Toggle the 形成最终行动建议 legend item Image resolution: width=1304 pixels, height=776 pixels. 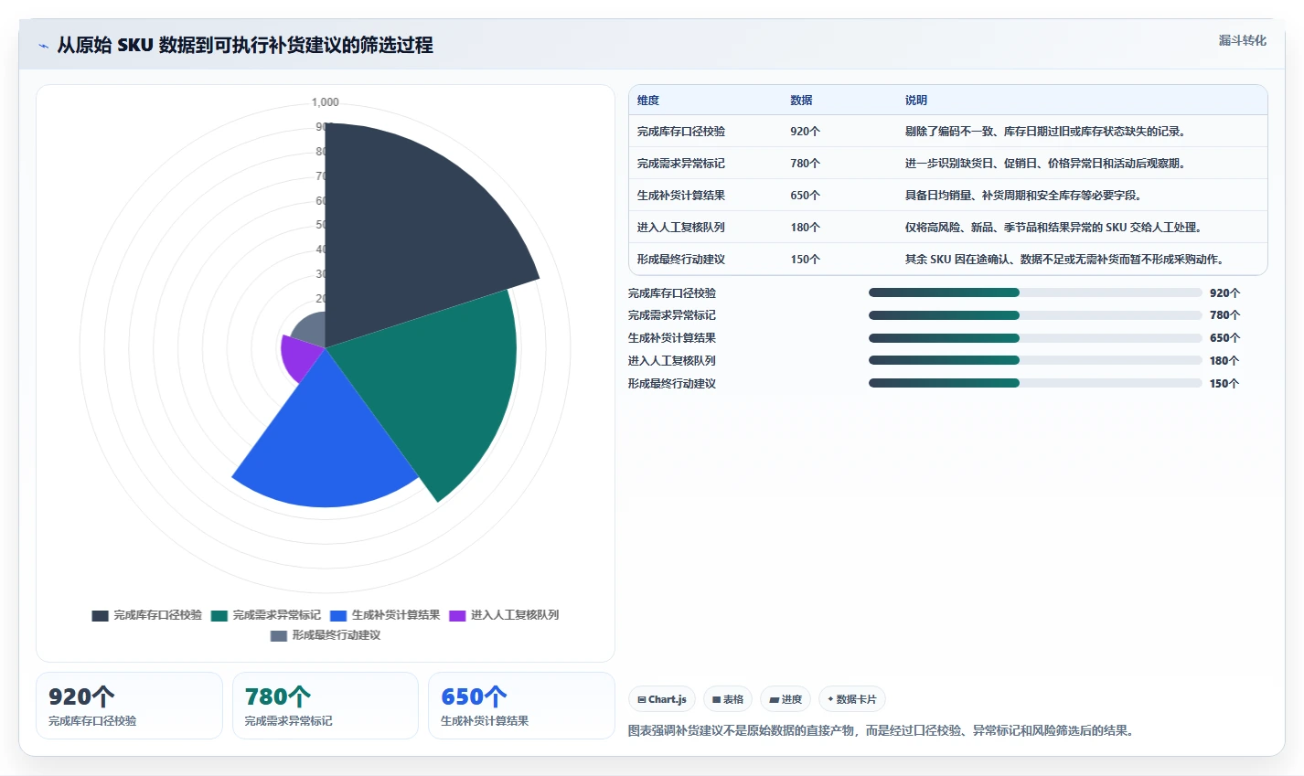[x=326, y=635]
